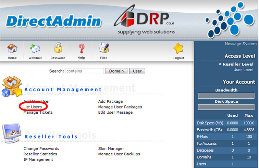Viewport: 259px width, 168px height.
Task: Click the DirectAdmin logo
Action: click(53, 21)
